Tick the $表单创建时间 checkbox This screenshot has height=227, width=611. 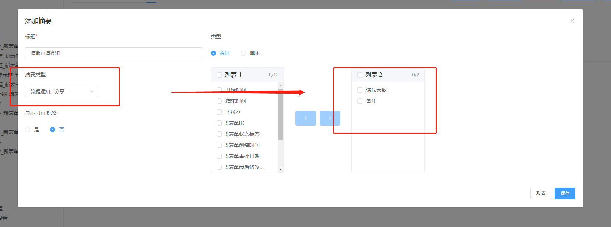click(x=219, y=145)
